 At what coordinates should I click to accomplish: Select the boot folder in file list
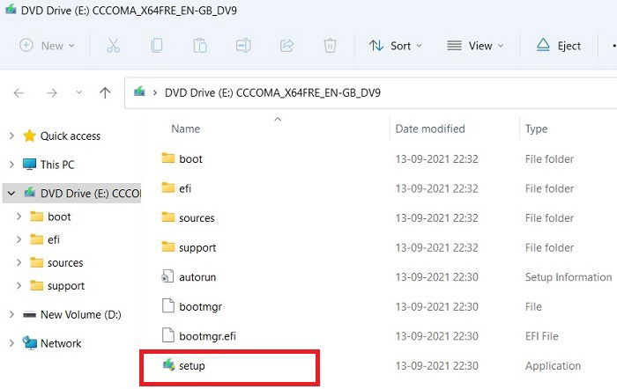tap(182, 159)
